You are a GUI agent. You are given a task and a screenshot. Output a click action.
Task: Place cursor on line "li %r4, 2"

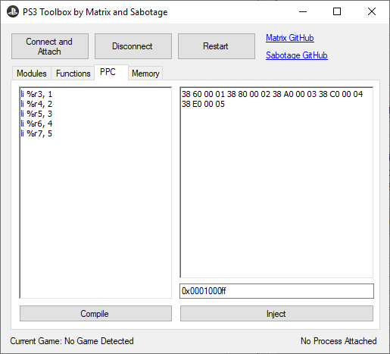36,104
